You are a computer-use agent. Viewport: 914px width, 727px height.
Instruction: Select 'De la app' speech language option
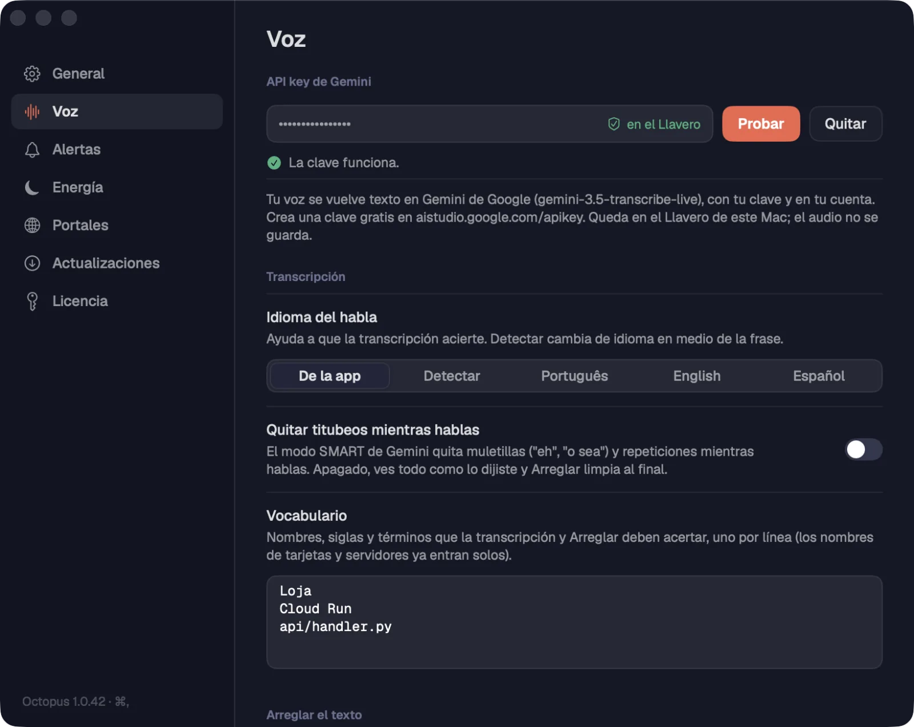pyautogui.click(x=330, y=376)
